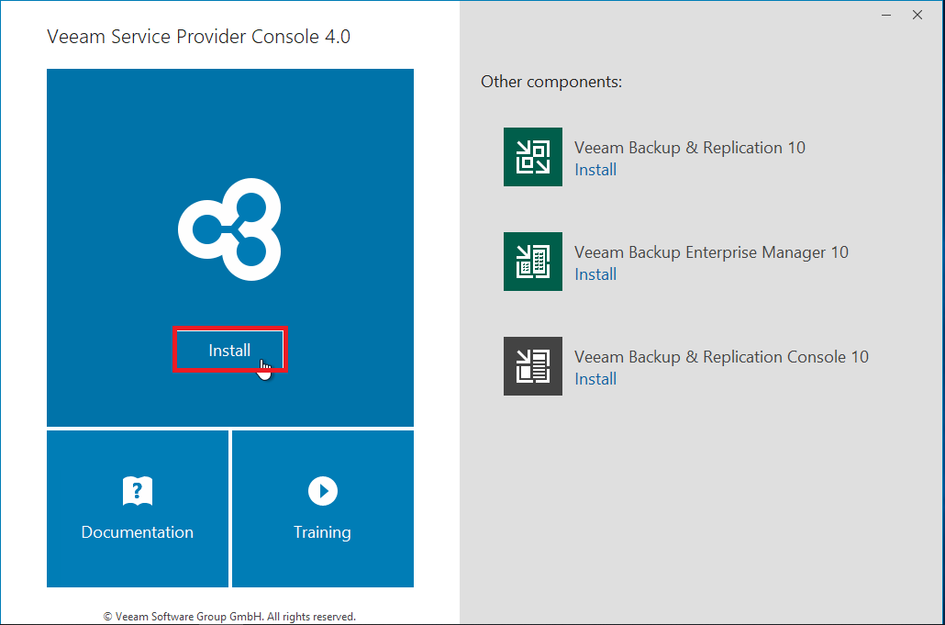Click the Backup & Replication Console 10 icon

coord(533,366)
